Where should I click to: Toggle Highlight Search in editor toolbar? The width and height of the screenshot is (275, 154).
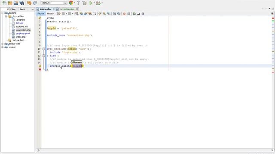tap(90, 14)
